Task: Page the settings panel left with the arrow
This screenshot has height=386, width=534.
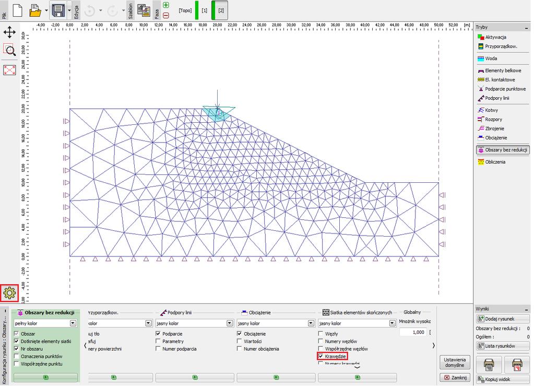Action: click(85, 345)
